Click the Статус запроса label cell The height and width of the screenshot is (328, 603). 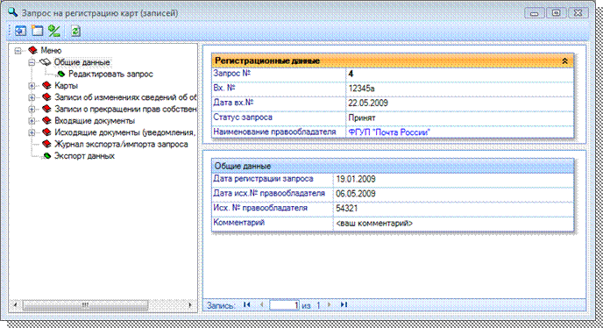(x=279, y=118)
